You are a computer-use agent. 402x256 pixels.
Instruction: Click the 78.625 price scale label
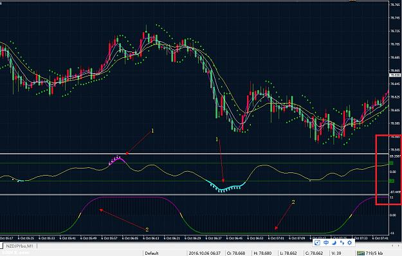coord(395,97)
